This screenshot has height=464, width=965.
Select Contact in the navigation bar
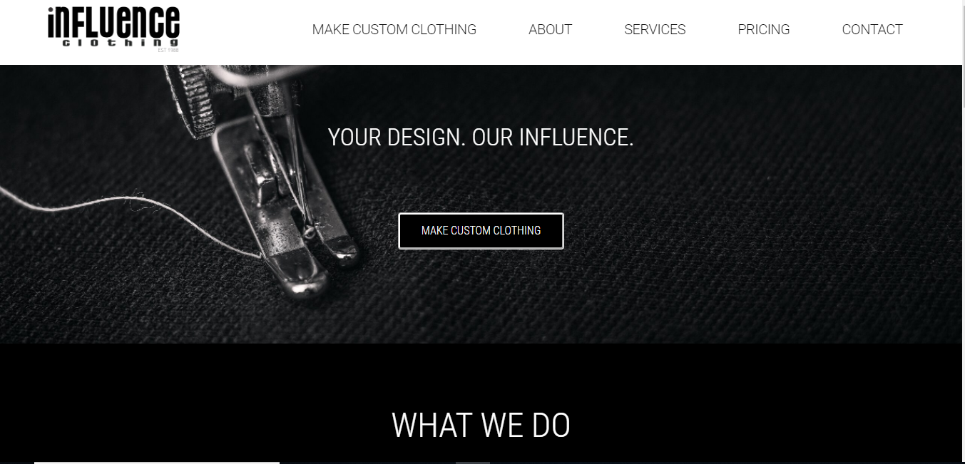point(872,29)
